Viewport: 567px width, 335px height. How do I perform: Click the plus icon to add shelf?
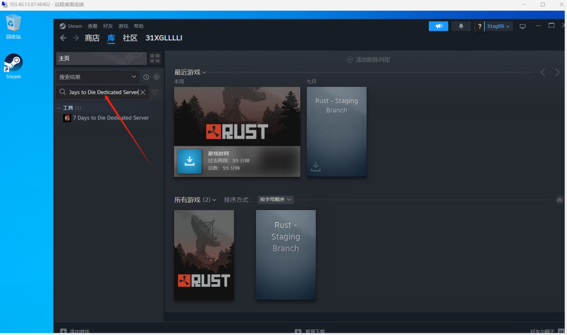[350, 60]
